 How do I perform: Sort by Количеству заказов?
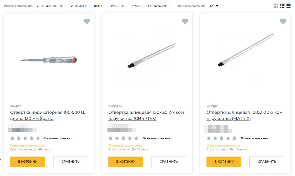click(x=151, y=6)
